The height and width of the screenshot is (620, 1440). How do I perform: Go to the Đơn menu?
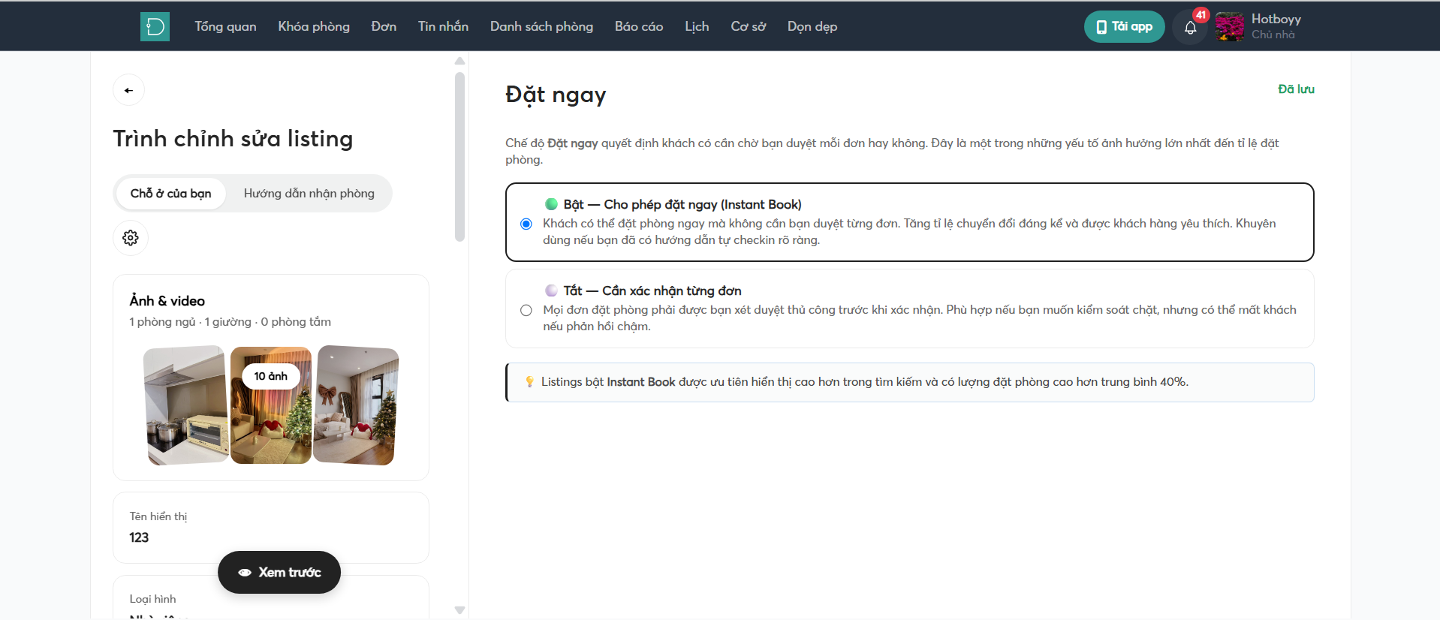(384, 26)
